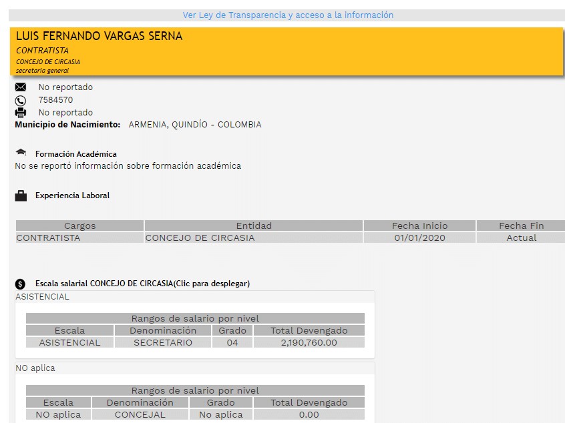565x423 pixels.
Task: Click the ASISTENCIAL section label
Action: [x=42, y=297]
